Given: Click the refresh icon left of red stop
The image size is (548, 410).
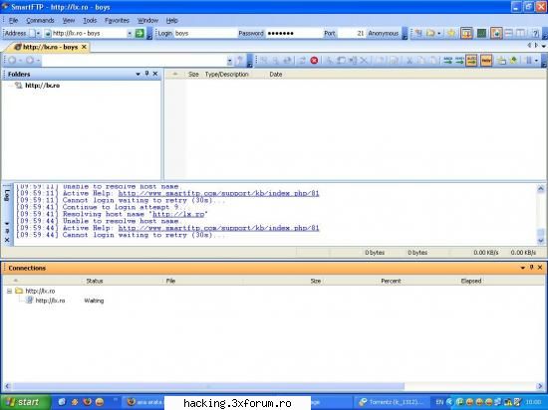Looking at the screenshot, I should pyautogui.click(x=302, y=61).
